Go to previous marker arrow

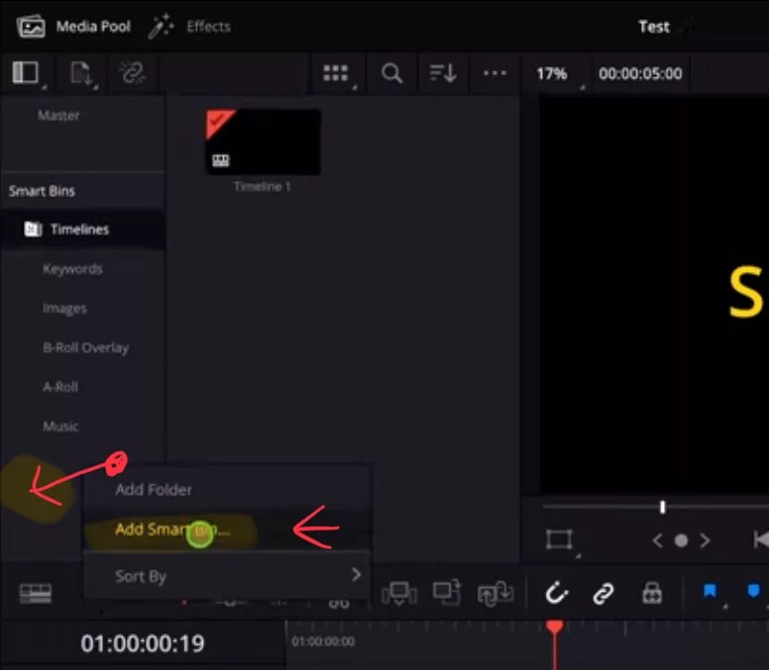tap(658, 540)
